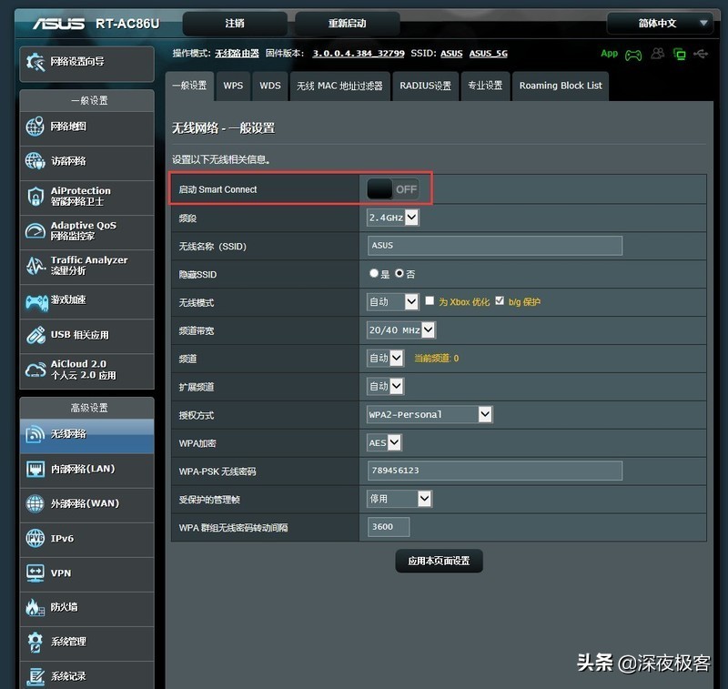Open the 防火墙 firewall flame icon

click(35, 607)
